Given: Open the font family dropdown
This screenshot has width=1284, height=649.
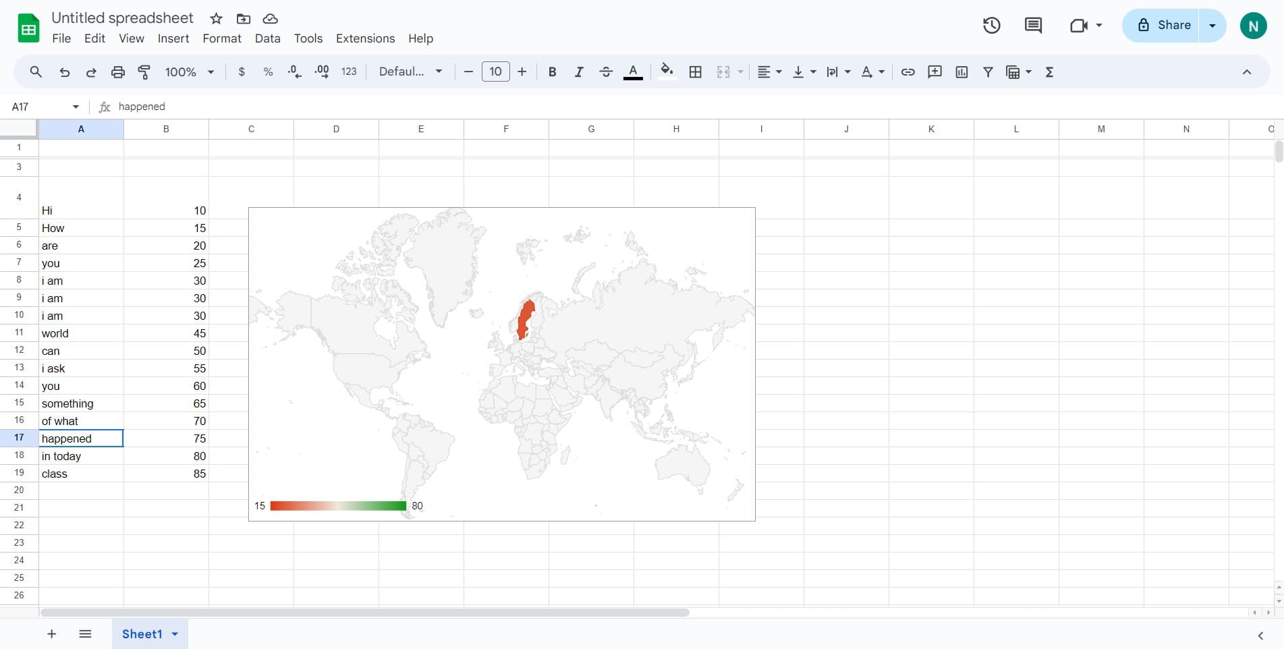Looking at the screenshot, I should tap(410, 72).
